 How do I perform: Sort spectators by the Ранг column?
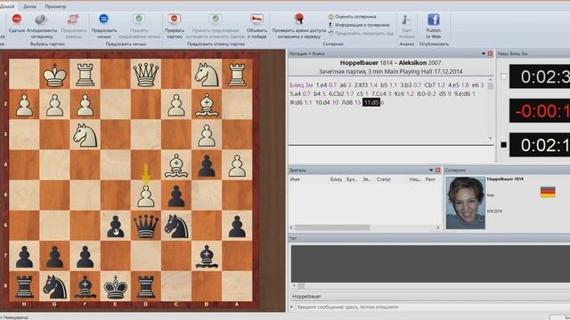[x=430, y=180]
